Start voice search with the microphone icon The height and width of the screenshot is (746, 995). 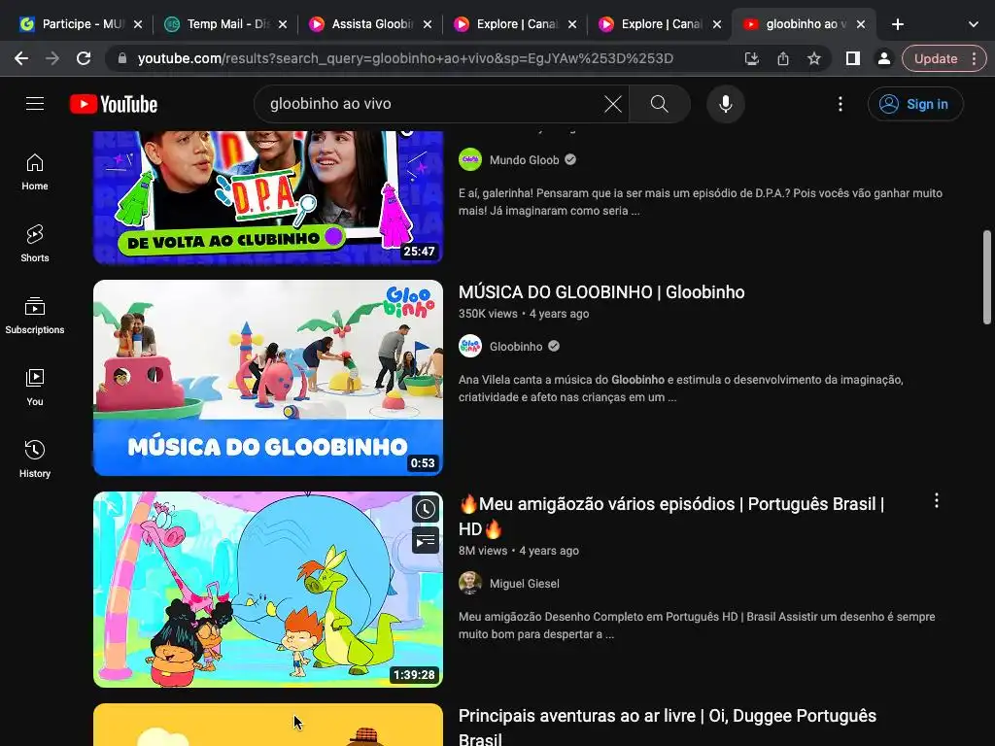725,104
